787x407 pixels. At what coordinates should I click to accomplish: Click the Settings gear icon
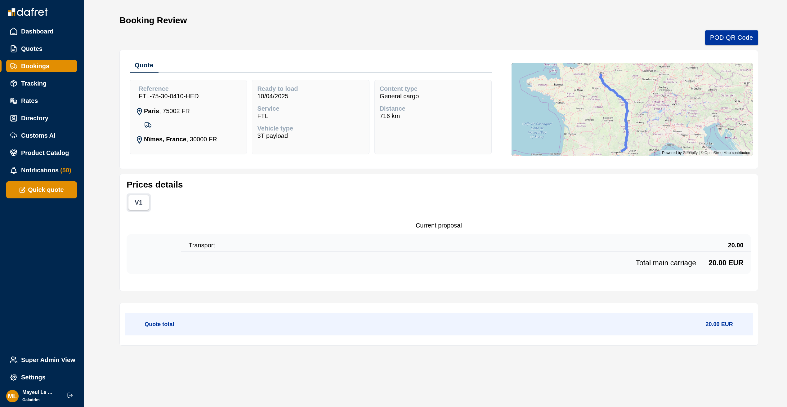point(14,377)
